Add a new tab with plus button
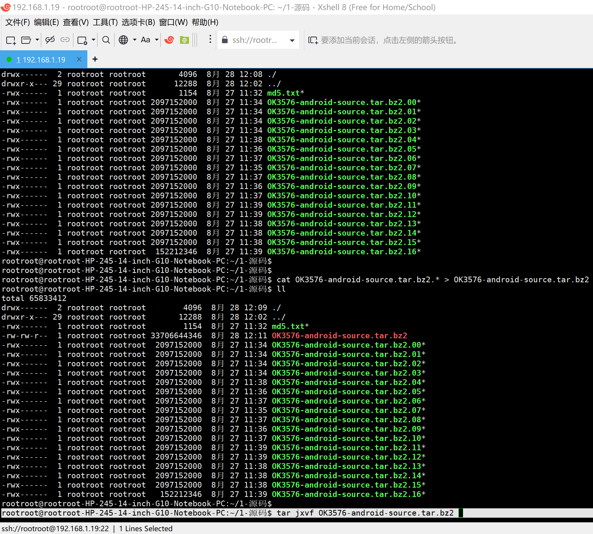 pyautogui.click(x=95, y=59)
